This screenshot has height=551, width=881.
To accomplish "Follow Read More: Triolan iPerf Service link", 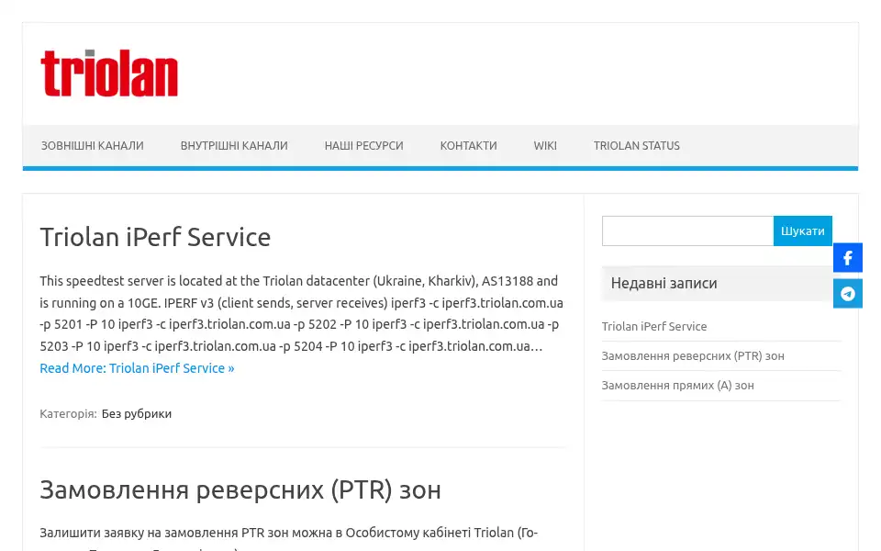I will coord(137,368).
